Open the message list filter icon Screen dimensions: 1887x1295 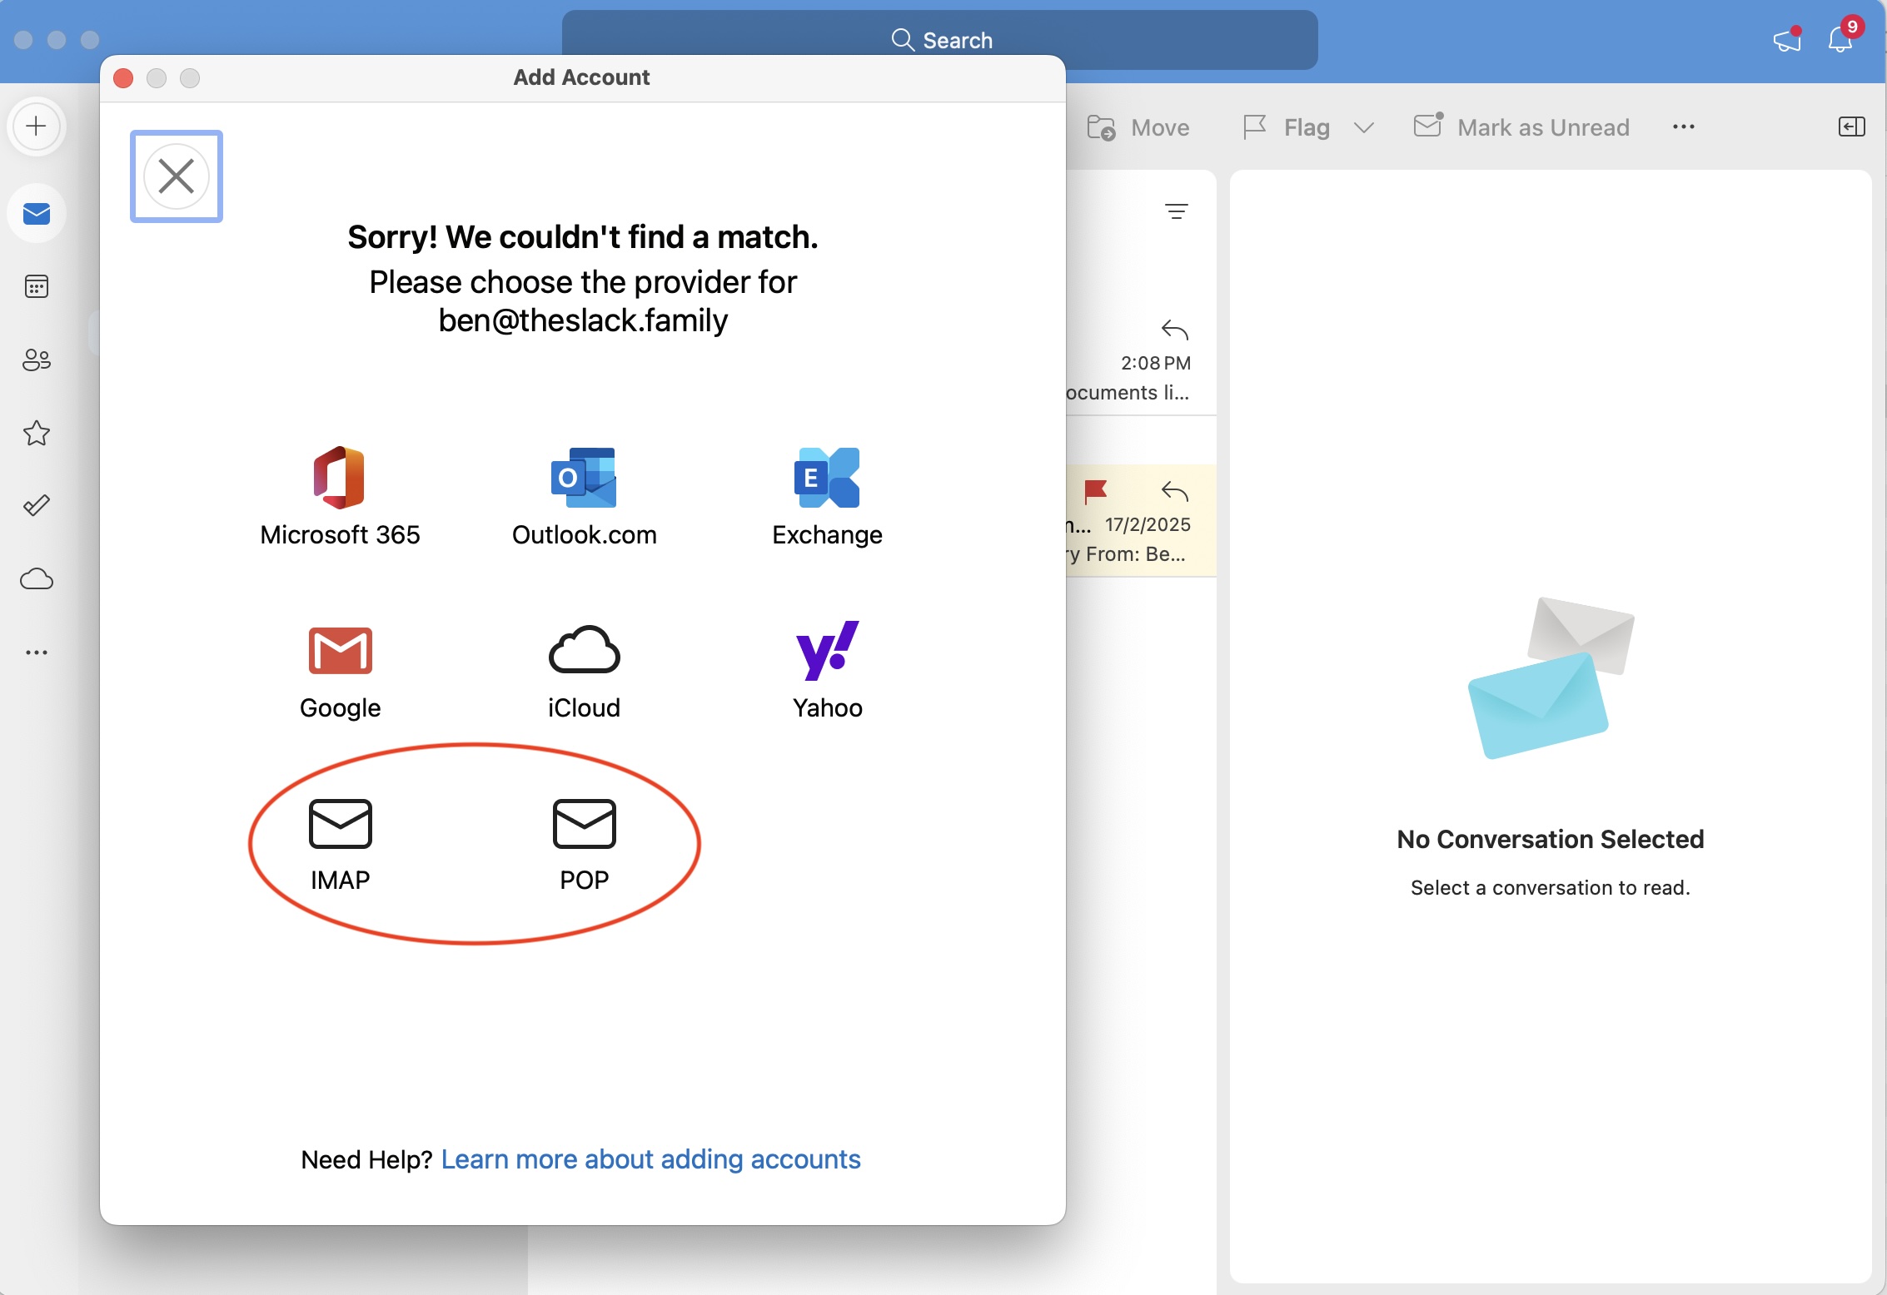pos(1176,211)
